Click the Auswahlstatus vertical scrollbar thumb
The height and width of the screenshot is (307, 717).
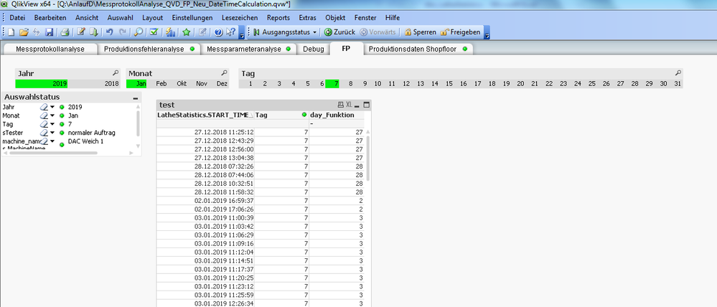point(138,123)
